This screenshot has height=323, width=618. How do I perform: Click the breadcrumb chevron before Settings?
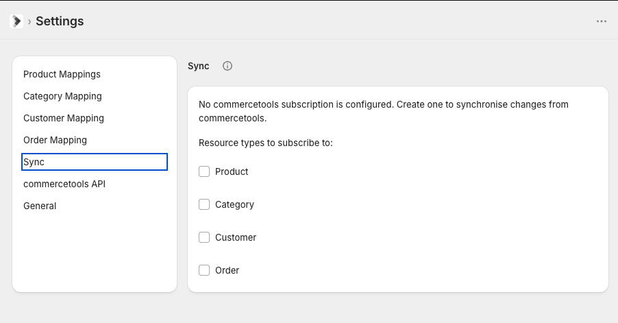tap(29, 22)
